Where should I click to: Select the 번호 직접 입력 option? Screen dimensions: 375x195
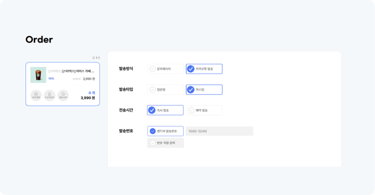[165, 143]
